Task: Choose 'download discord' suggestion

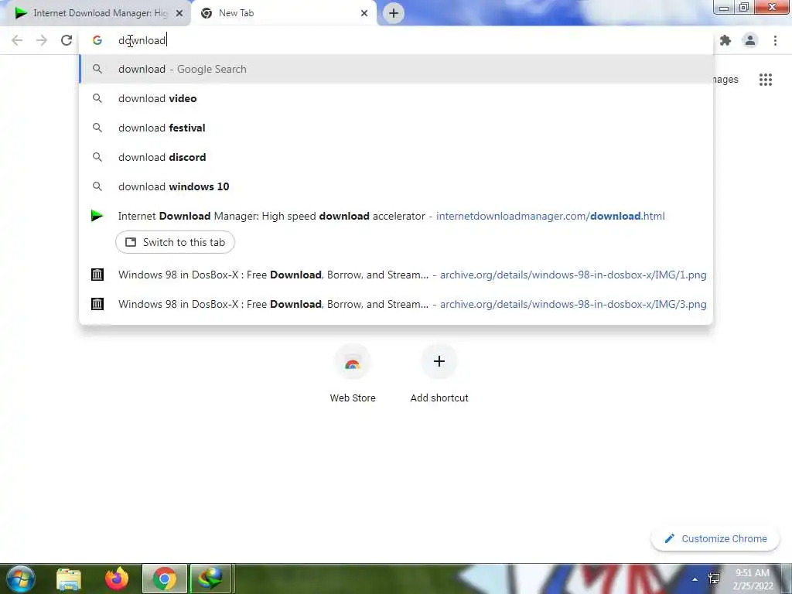Action: pos(397,157)
